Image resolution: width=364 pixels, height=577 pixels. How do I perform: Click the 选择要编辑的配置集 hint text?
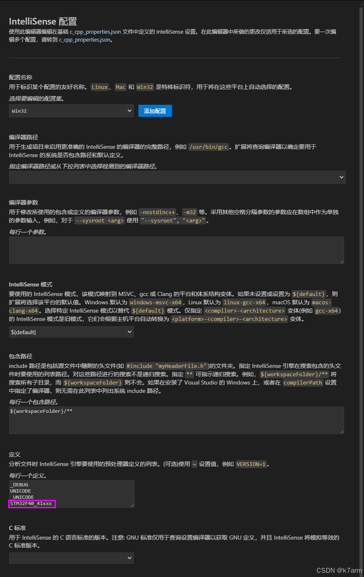point(37,99)
